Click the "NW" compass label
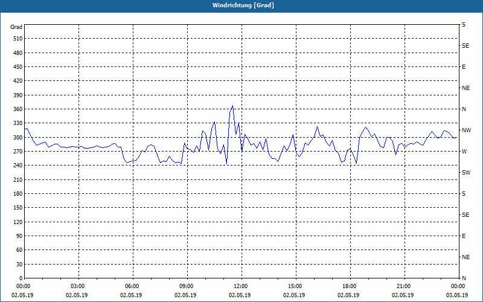The height and width of the screenshot is (302, 483). [x=466, y=130]
